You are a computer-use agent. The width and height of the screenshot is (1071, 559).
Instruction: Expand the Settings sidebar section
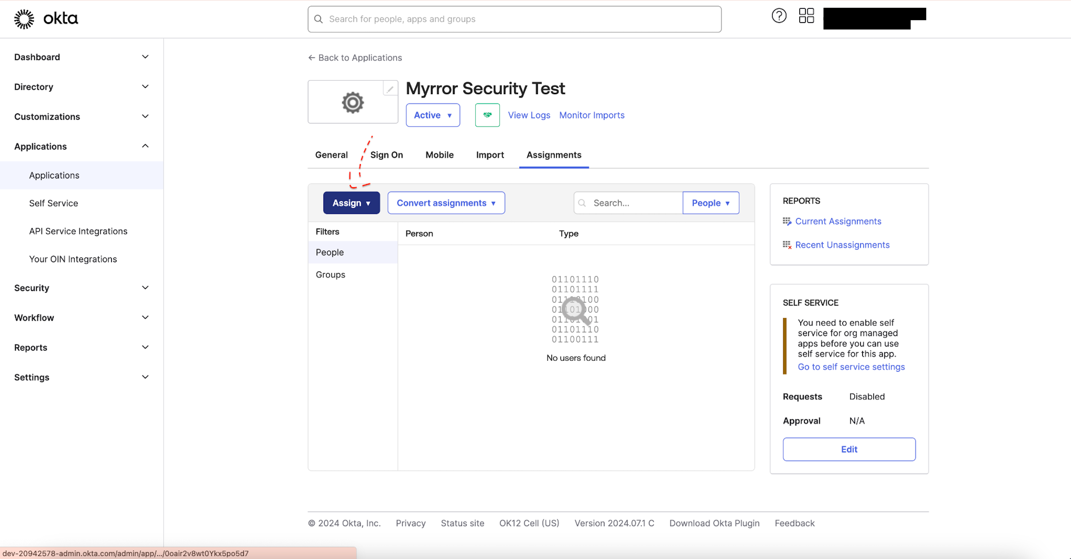81,377
